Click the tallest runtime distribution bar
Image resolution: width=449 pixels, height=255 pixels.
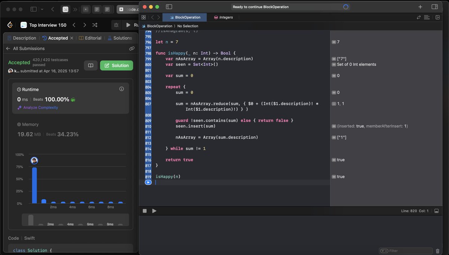click(34, 185)
